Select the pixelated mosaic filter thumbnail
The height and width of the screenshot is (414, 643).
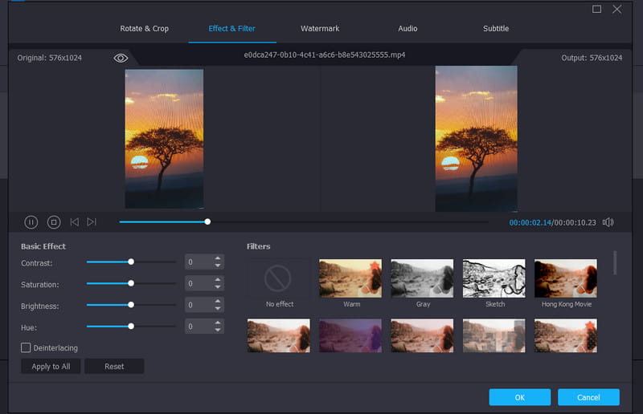coord(494,336)
